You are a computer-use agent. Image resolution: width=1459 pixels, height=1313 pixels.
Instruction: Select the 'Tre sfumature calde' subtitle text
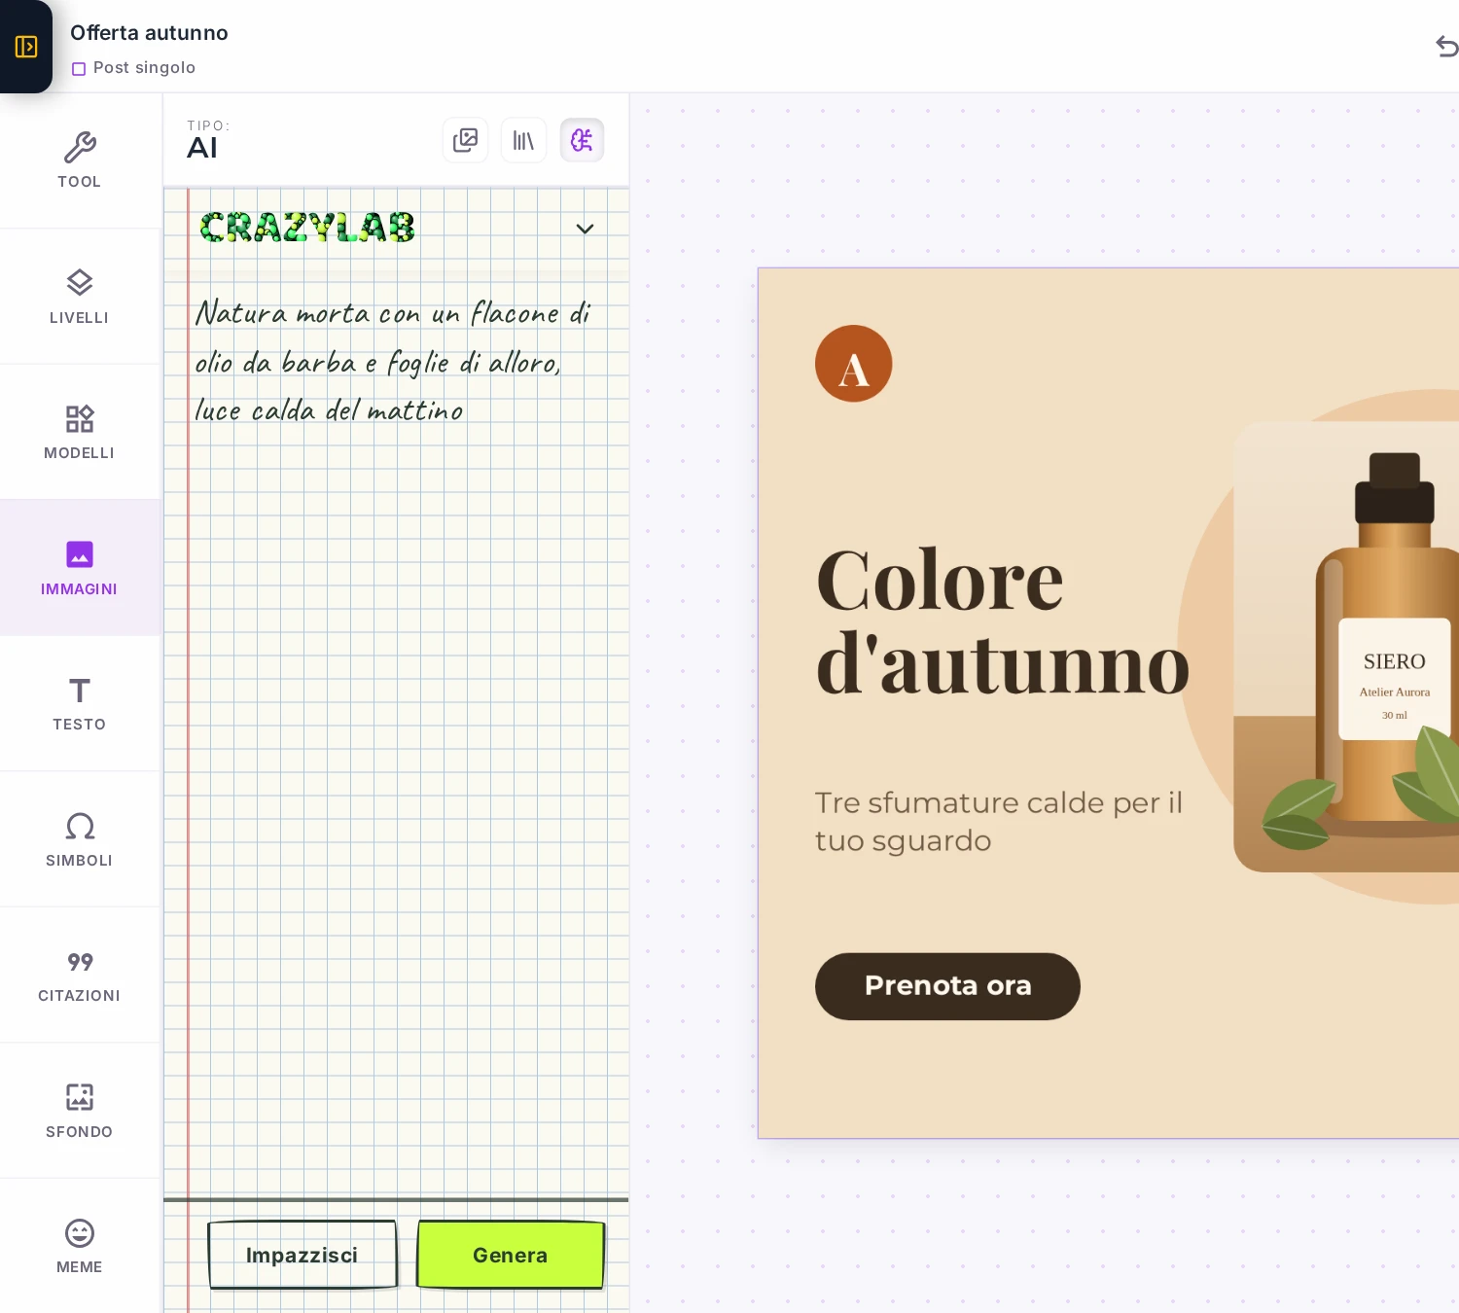coord(999,821)
